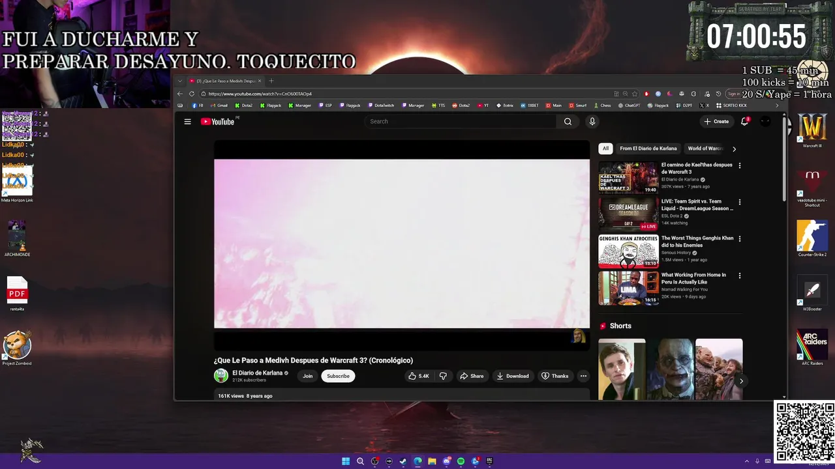Screen dimensions: 835x469
Task: Show more Shorts with next arrow
Action: point(741,381)
